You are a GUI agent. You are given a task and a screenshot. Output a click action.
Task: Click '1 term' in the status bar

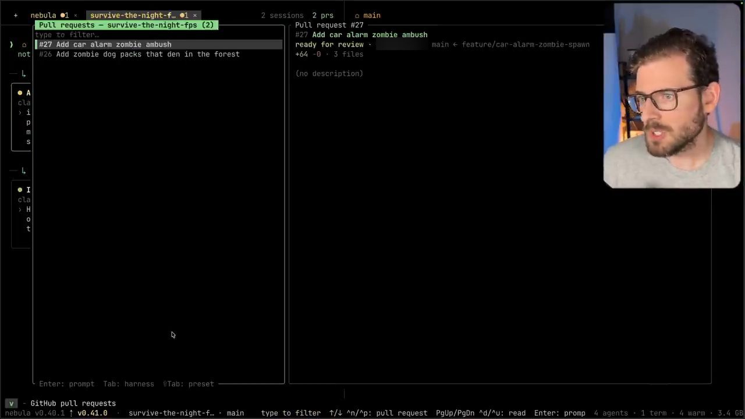point(654,413)
